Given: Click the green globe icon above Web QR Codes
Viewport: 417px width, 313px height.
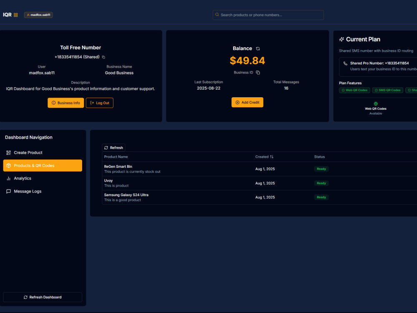Looking at the screenshot, I should pyautogui.click(x=376, y=104).
